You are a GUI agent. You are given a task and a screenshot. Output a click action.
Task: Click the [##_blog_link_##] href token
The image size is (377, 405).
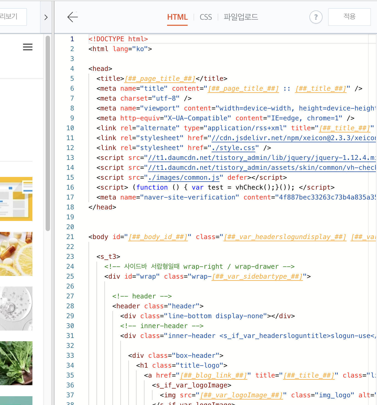pos(214,375)
